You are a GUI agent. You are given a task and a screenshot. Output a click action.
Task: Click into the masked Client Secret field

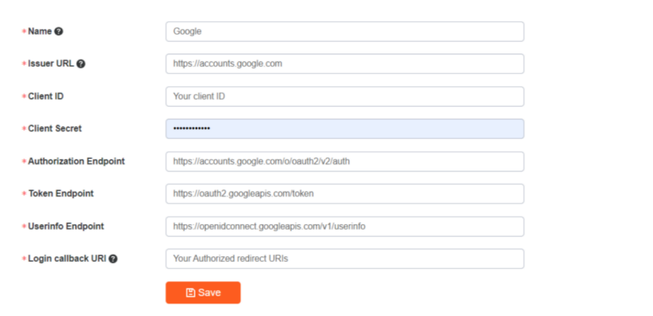(x=344, y=129)
